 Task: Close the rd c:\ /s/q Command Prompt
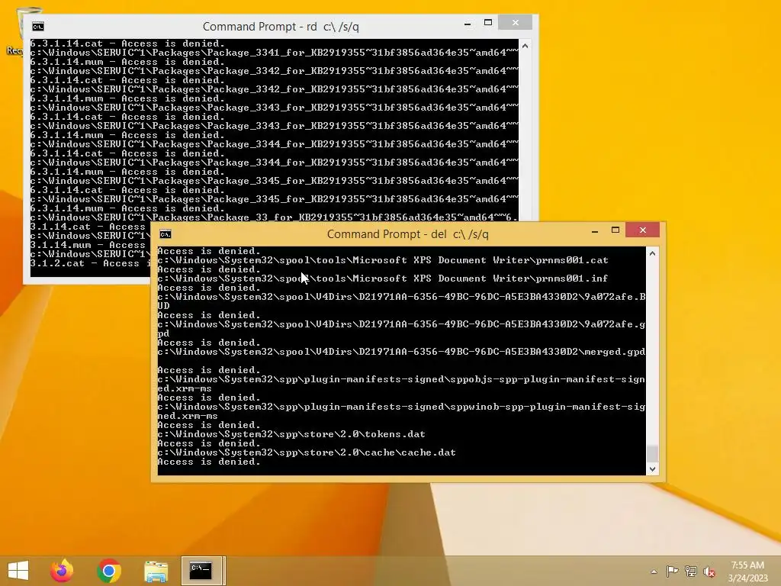pyautogui.click(x=516, y=22)
